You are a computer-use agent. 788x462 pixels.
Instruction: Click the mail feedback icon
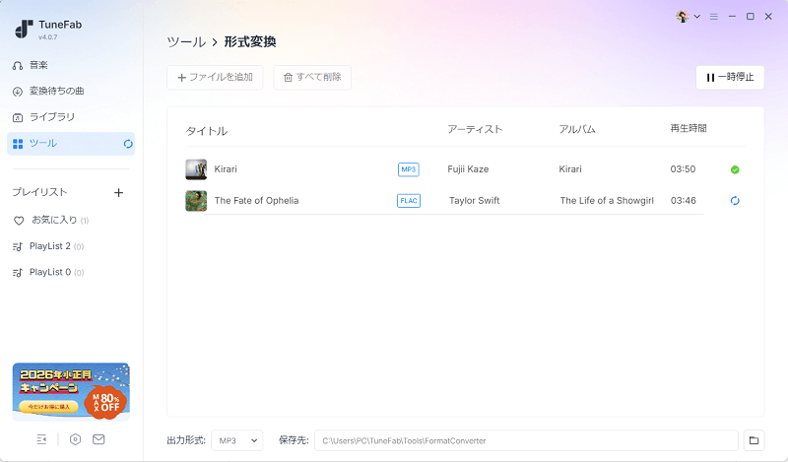click(98, 439)
